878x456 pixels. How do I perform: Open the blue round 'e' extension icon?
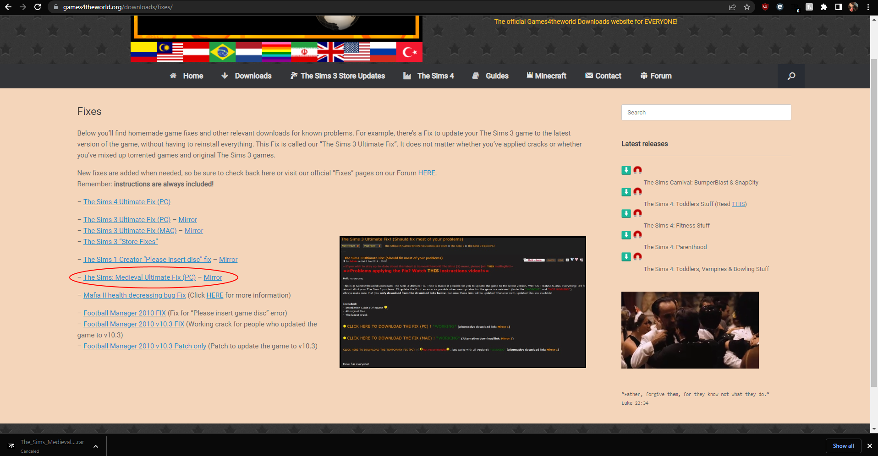780,7
